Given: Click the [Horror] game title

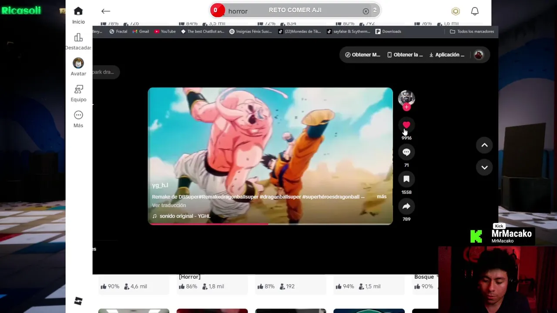Looking at the screenshot, I should click(x=190, y=277).
